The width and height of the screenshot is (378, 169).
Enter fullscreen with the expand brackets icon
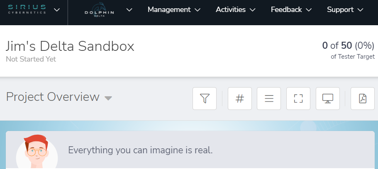(298, 98)
